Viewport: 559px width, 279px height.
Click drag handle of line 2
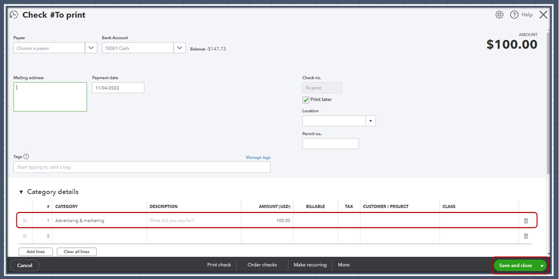click(25, 236)
